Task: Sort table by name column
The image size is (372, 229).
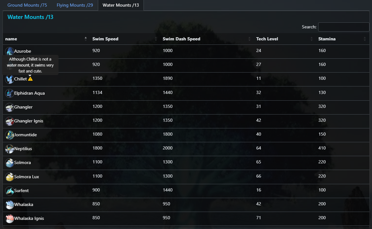Action: pyautogui.click(x=46, y=39)
